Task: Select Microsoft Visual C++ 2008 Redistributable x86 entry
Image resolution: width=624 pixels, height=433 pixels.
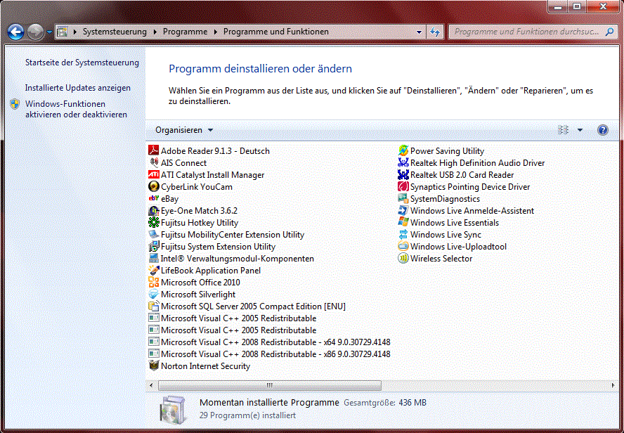Action: click(269, 354)
